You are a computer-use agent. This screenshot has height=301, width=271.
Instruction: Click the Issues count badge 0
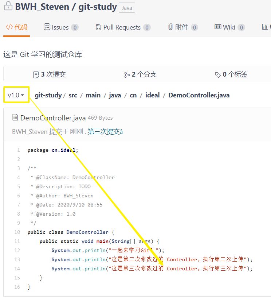pyautogui.click(x=75, y=27)
